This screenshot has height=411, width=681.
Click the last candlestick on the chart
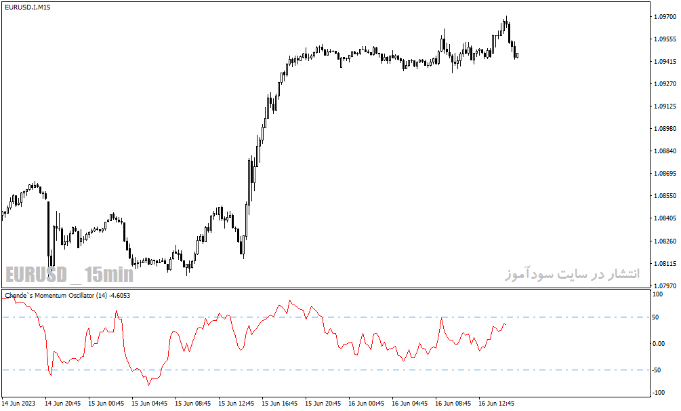point(517,55)
